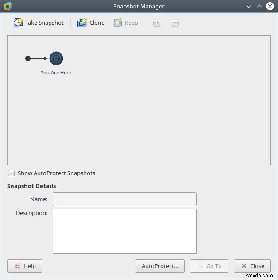This screenshot has width=278, height=280.
Task: Click the Clone toolbar button
Action: [x=91, y=23]
